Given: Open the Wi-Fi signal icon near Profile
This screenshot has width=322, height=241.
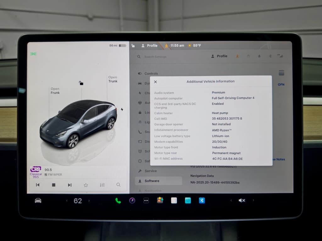Looking at the screenshot, I should (x=280, y=56).
